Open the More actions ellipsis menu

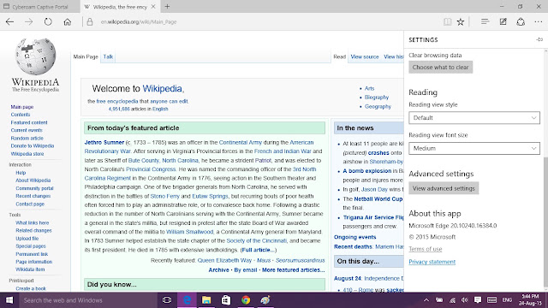point(539,21)
